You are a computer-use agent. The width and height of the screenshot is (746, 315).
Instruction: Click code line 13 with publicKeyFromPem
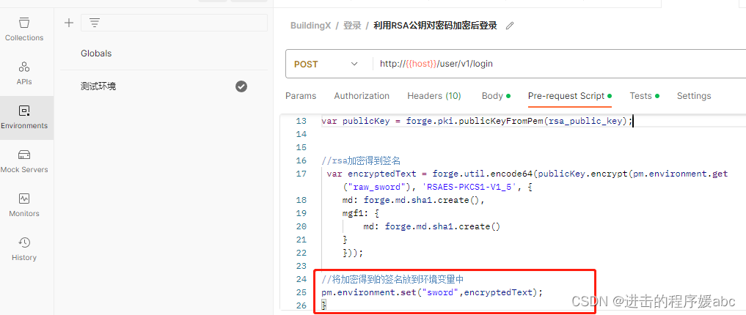coord(478,121)
